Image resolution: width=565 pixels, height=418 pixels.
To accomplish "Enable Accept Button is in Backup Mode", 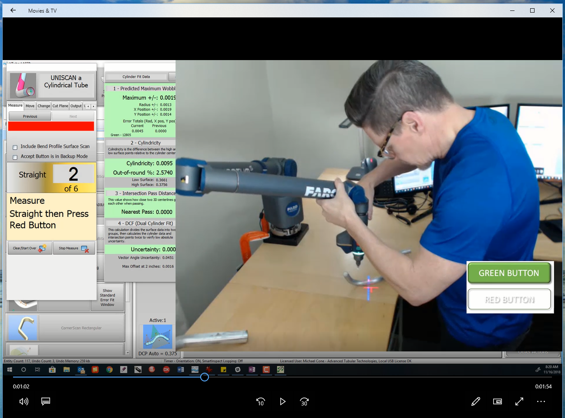I will [x=15, y=157].
